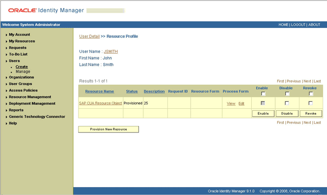Click the Revoke button
This screenshot has width=327, height=195.
pyautogui.click(x=311, y=113)
